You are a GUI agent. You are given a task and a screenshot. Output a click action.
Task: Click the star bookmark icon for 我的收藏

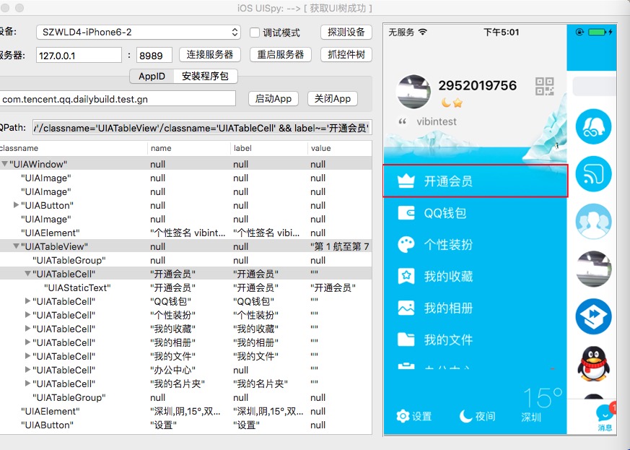406,276
